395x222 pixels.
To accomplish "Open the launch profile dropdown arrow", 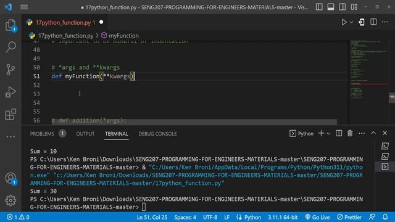I will [328, 134].
